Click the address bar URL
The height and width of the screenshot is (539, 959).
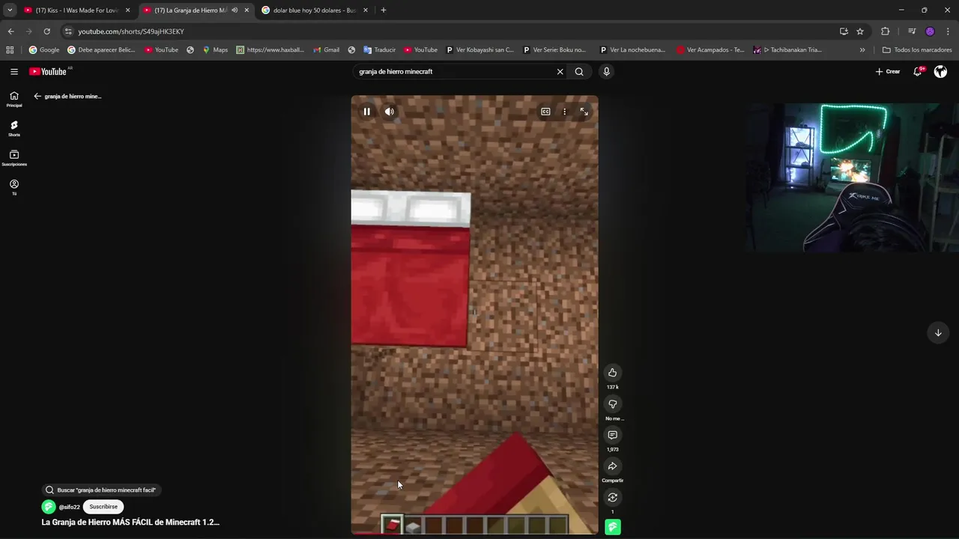point(131,31)
